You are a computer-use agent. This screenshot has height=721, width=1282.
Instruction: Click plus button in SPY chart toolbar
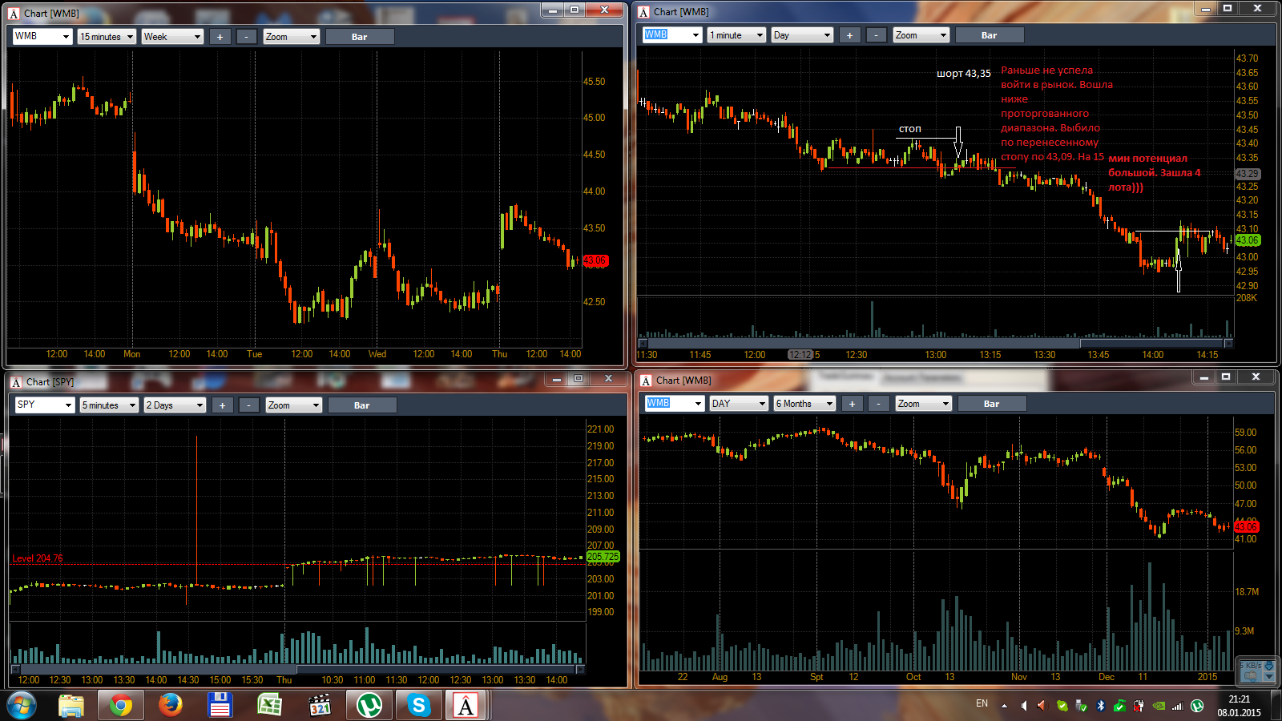[223, 405]
